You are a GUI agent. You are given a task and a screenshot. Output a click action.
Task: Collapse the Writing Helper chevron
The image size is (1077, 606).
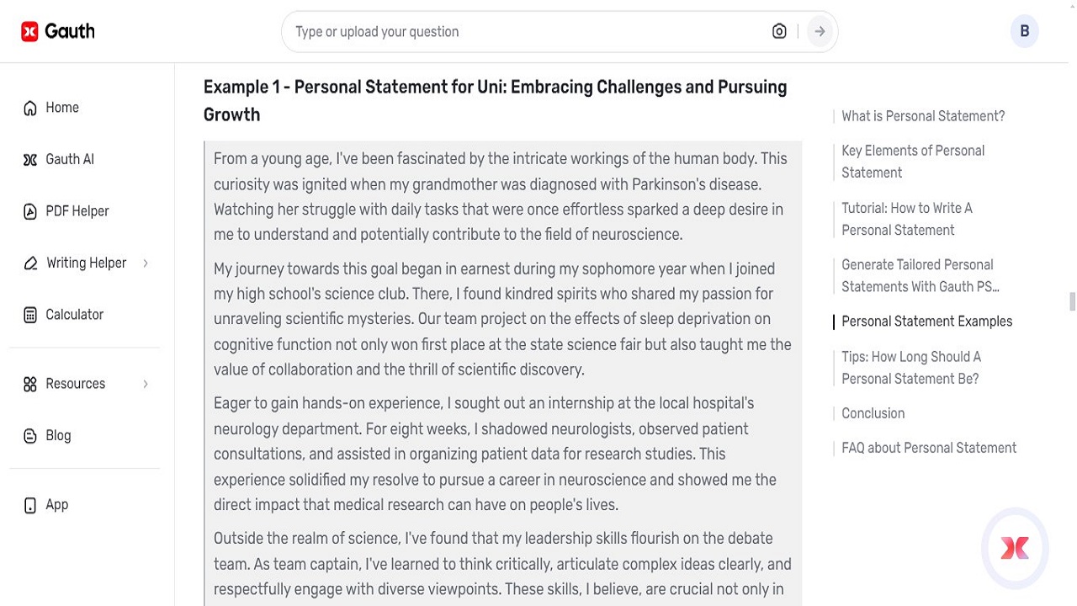pyautogui.click(x=146, y=263)
